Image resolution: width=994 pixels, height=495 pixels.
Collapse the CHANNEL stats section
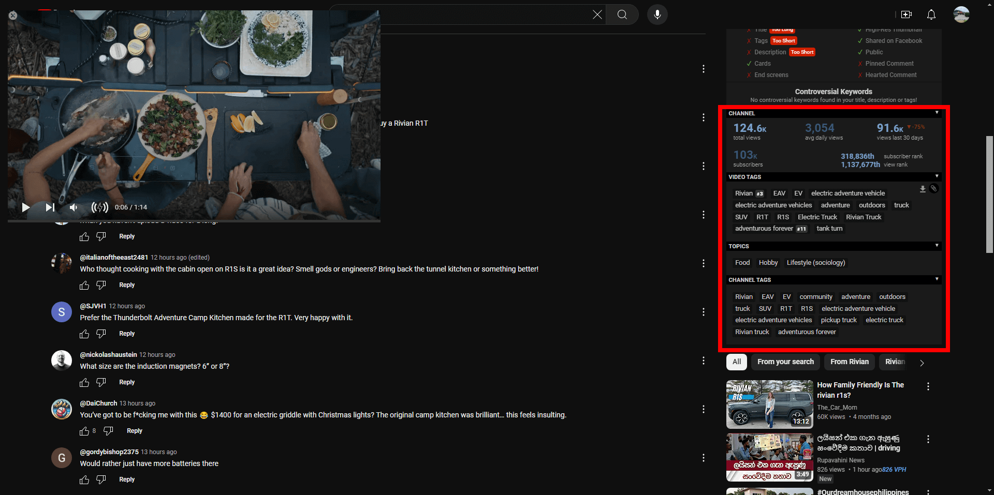[937, 113]
